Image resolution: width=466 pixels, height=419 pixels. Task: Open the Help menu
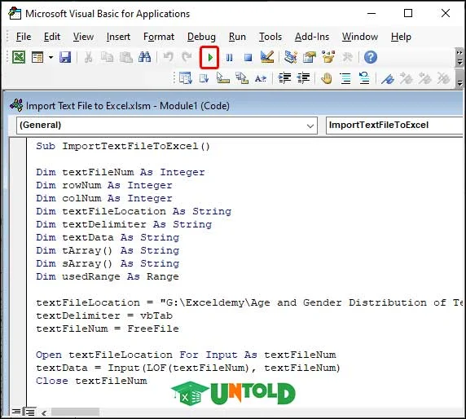401,37
